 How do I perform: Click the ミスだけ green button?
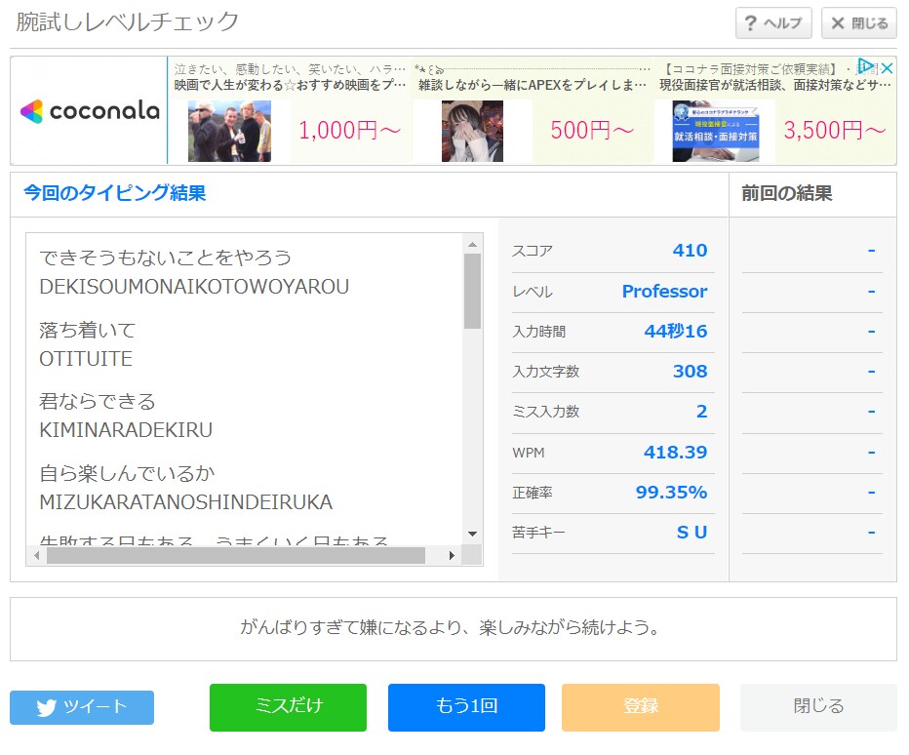(288, 707)
